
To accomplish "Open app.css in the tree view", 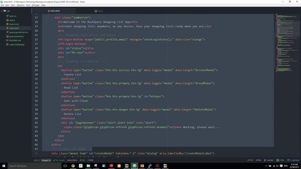I will [13, 16].
